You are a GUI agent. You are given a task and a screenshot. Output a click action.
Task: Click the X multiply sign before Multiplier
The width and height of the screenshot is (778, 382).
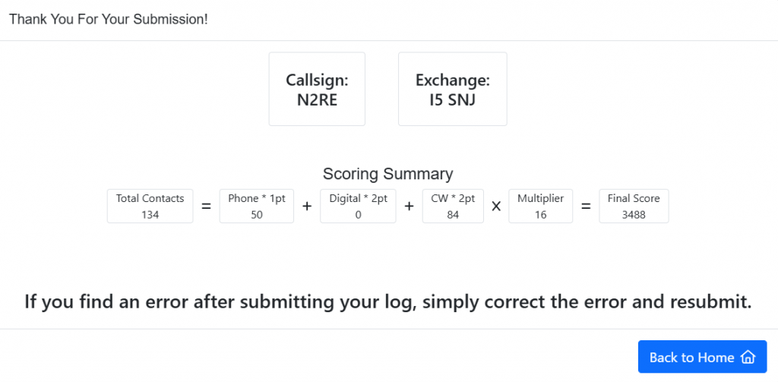point(496,206)
